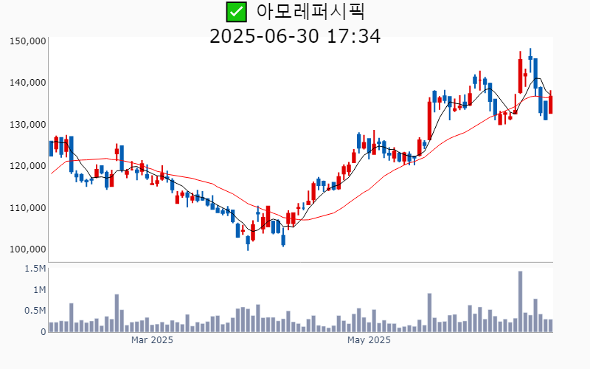590x369 pixels.
Task: Click the 0.5M volume axis label
Action: click(x=35, y=311)
